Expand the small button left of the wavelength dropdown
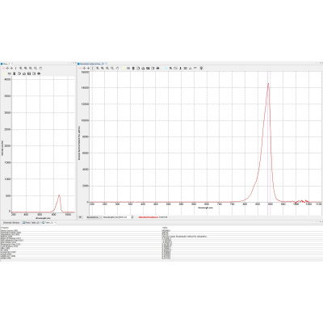The height and width of the screenshot is (323, 323). coord(80,217)
